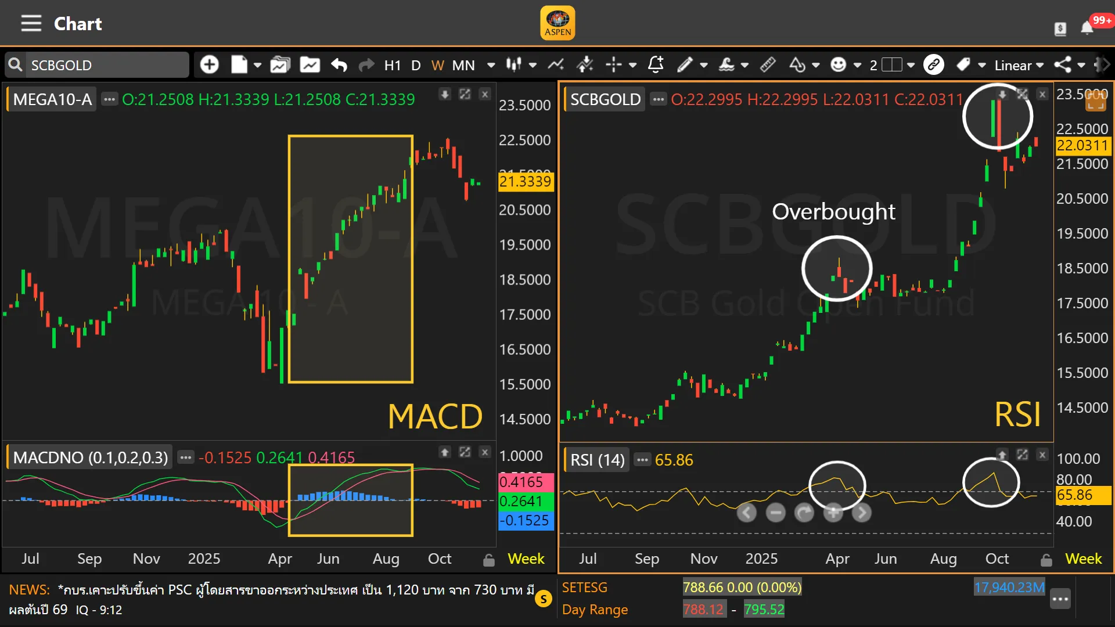Toggle the chart link sync button
1115x627 pixels.
(x=933, y=64)
